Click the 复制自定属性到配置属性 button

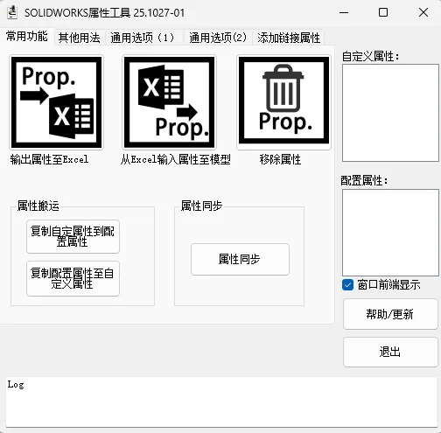tap(73, 237)
